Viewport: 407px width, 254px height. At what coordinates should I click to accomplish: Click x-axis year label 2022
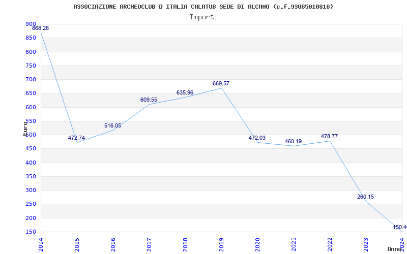coord(330,245)
